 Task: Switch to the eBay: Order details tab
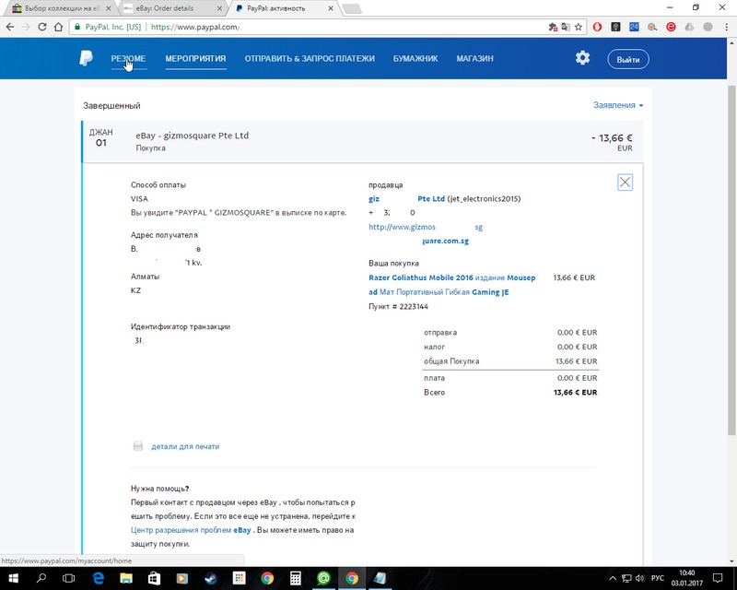point(170,8)
